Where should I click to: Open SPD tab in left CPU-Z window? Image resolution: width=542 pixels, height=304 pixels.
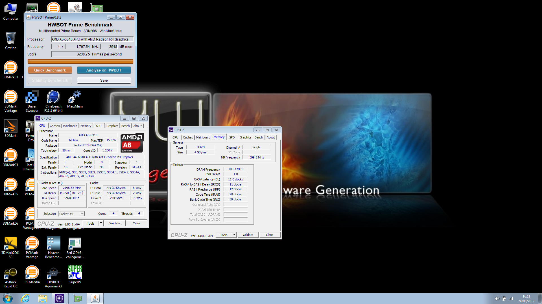coord(99,126)
